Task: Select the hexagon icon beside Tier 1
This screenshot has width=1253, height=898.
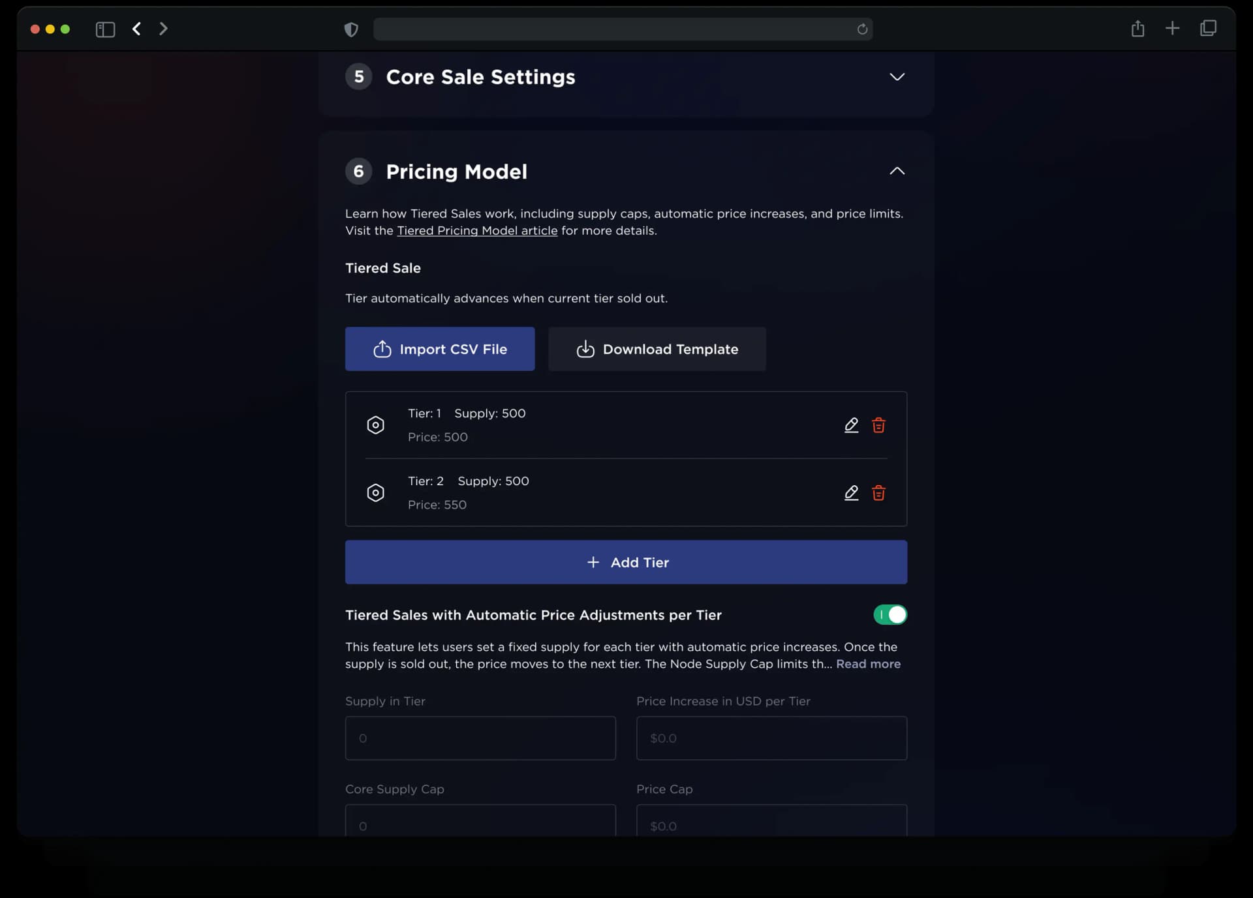Action: point(376,425)
